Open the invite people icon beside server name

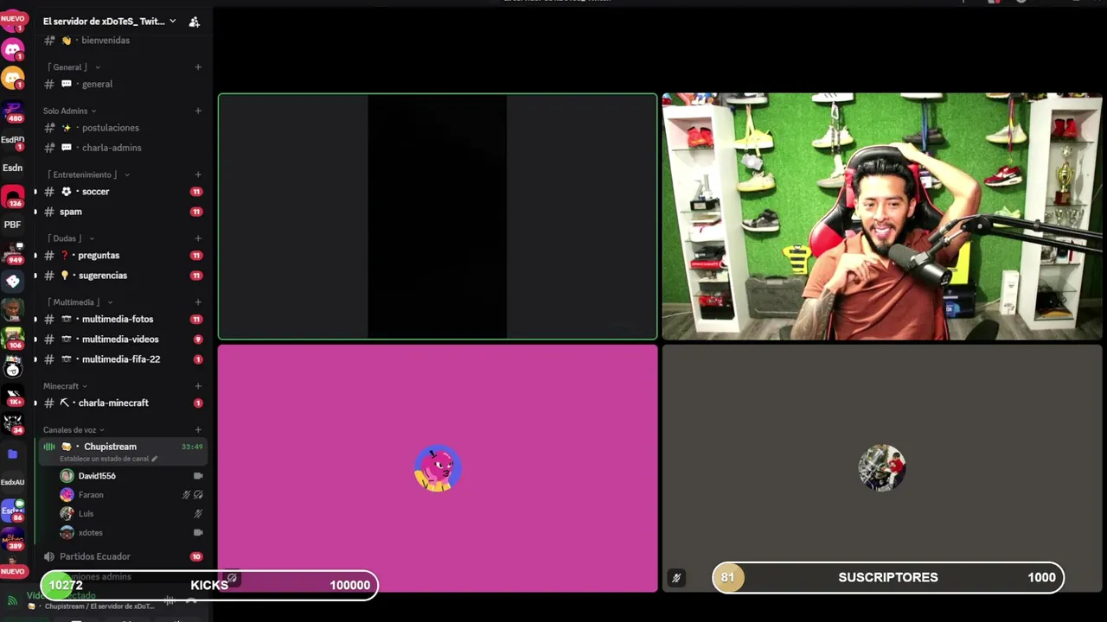194,22
